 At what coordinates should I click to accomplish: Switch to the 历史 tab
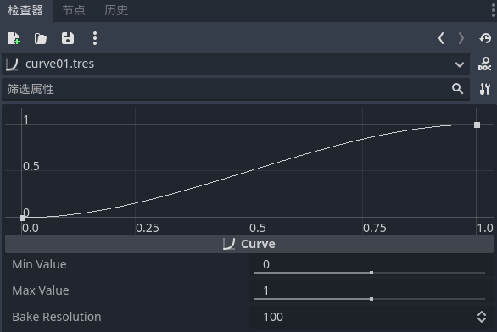116,10
